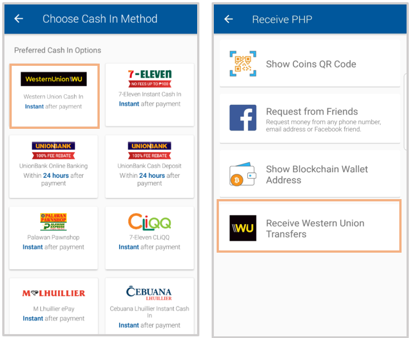Viewport: 411px width, 338px height.
Task: Select Palawan Pawnshop cash in
Action: point(53,238)
